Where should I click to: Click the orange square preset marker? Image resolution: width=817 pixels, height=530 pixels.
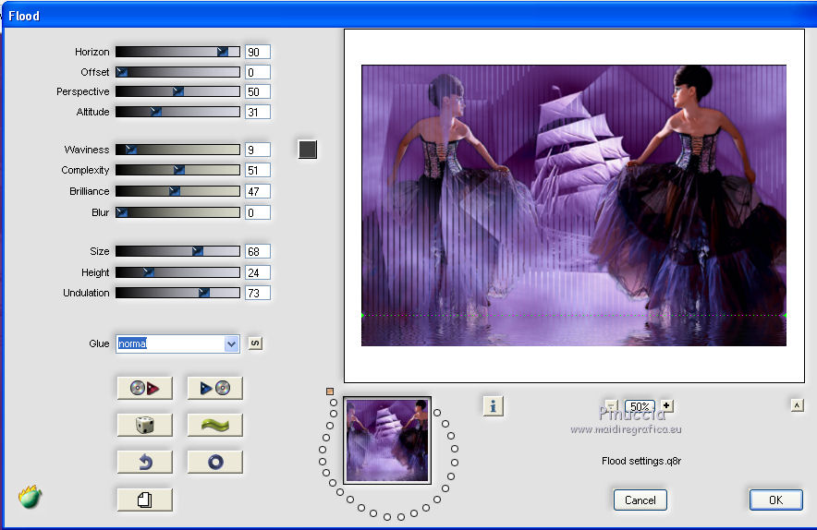pos(329,391)
